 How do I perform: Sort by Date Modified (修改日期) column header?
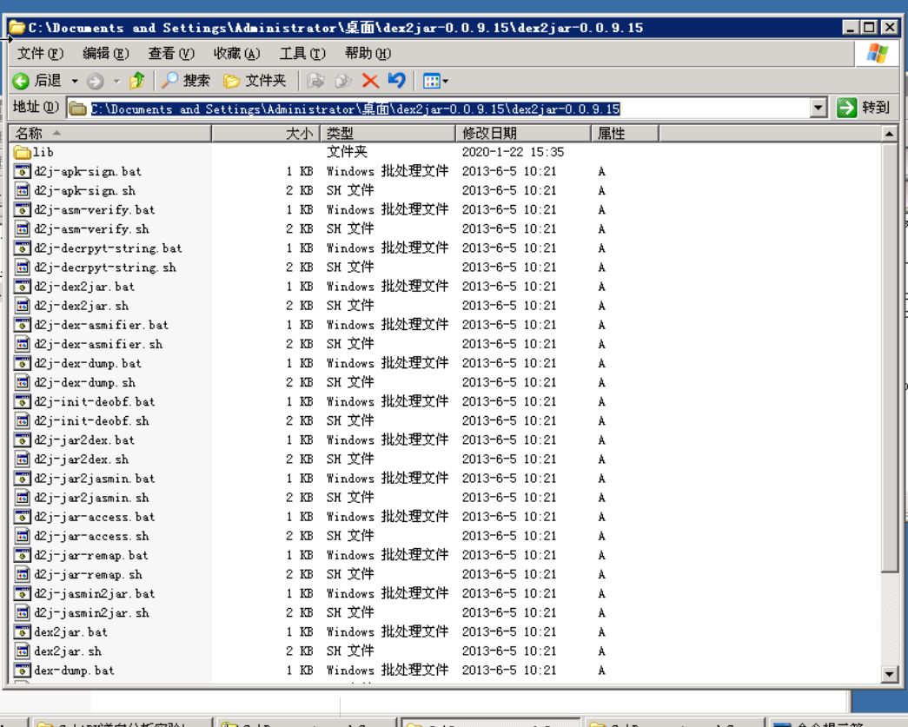click(x=523, y=133)
